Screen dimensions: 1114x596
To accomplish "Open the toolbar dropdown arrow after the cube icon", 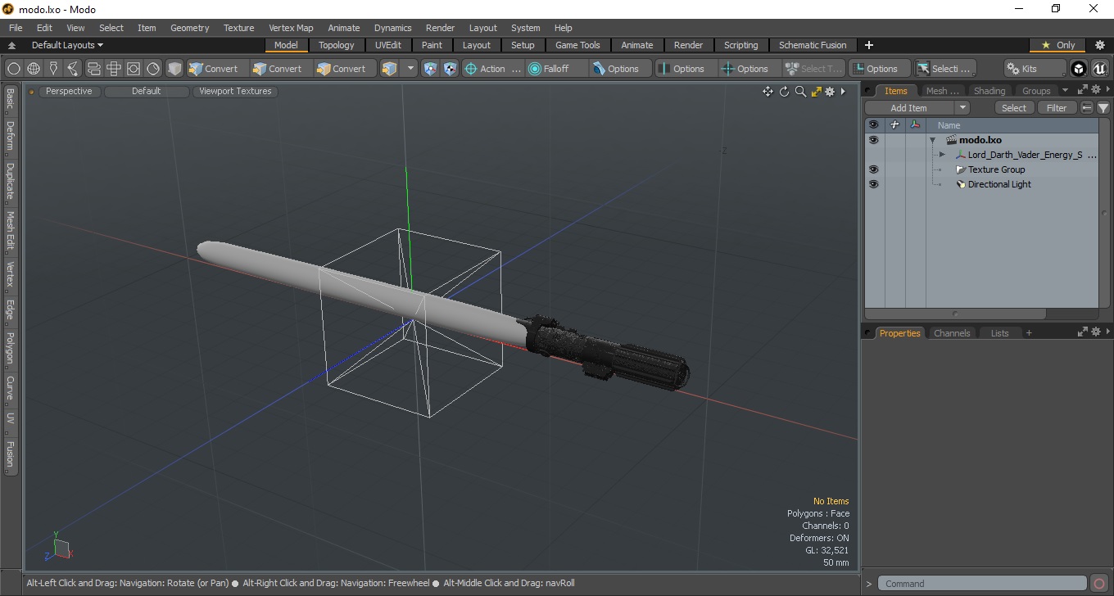I will click(x=411, y=69).
